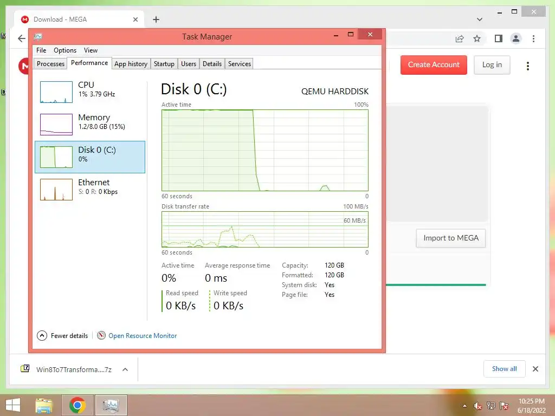Viewport: 555px width, 416px height.
Task: Click the Disk transfer rate graph
Action: pyautogui.click(x=264, y=229)
